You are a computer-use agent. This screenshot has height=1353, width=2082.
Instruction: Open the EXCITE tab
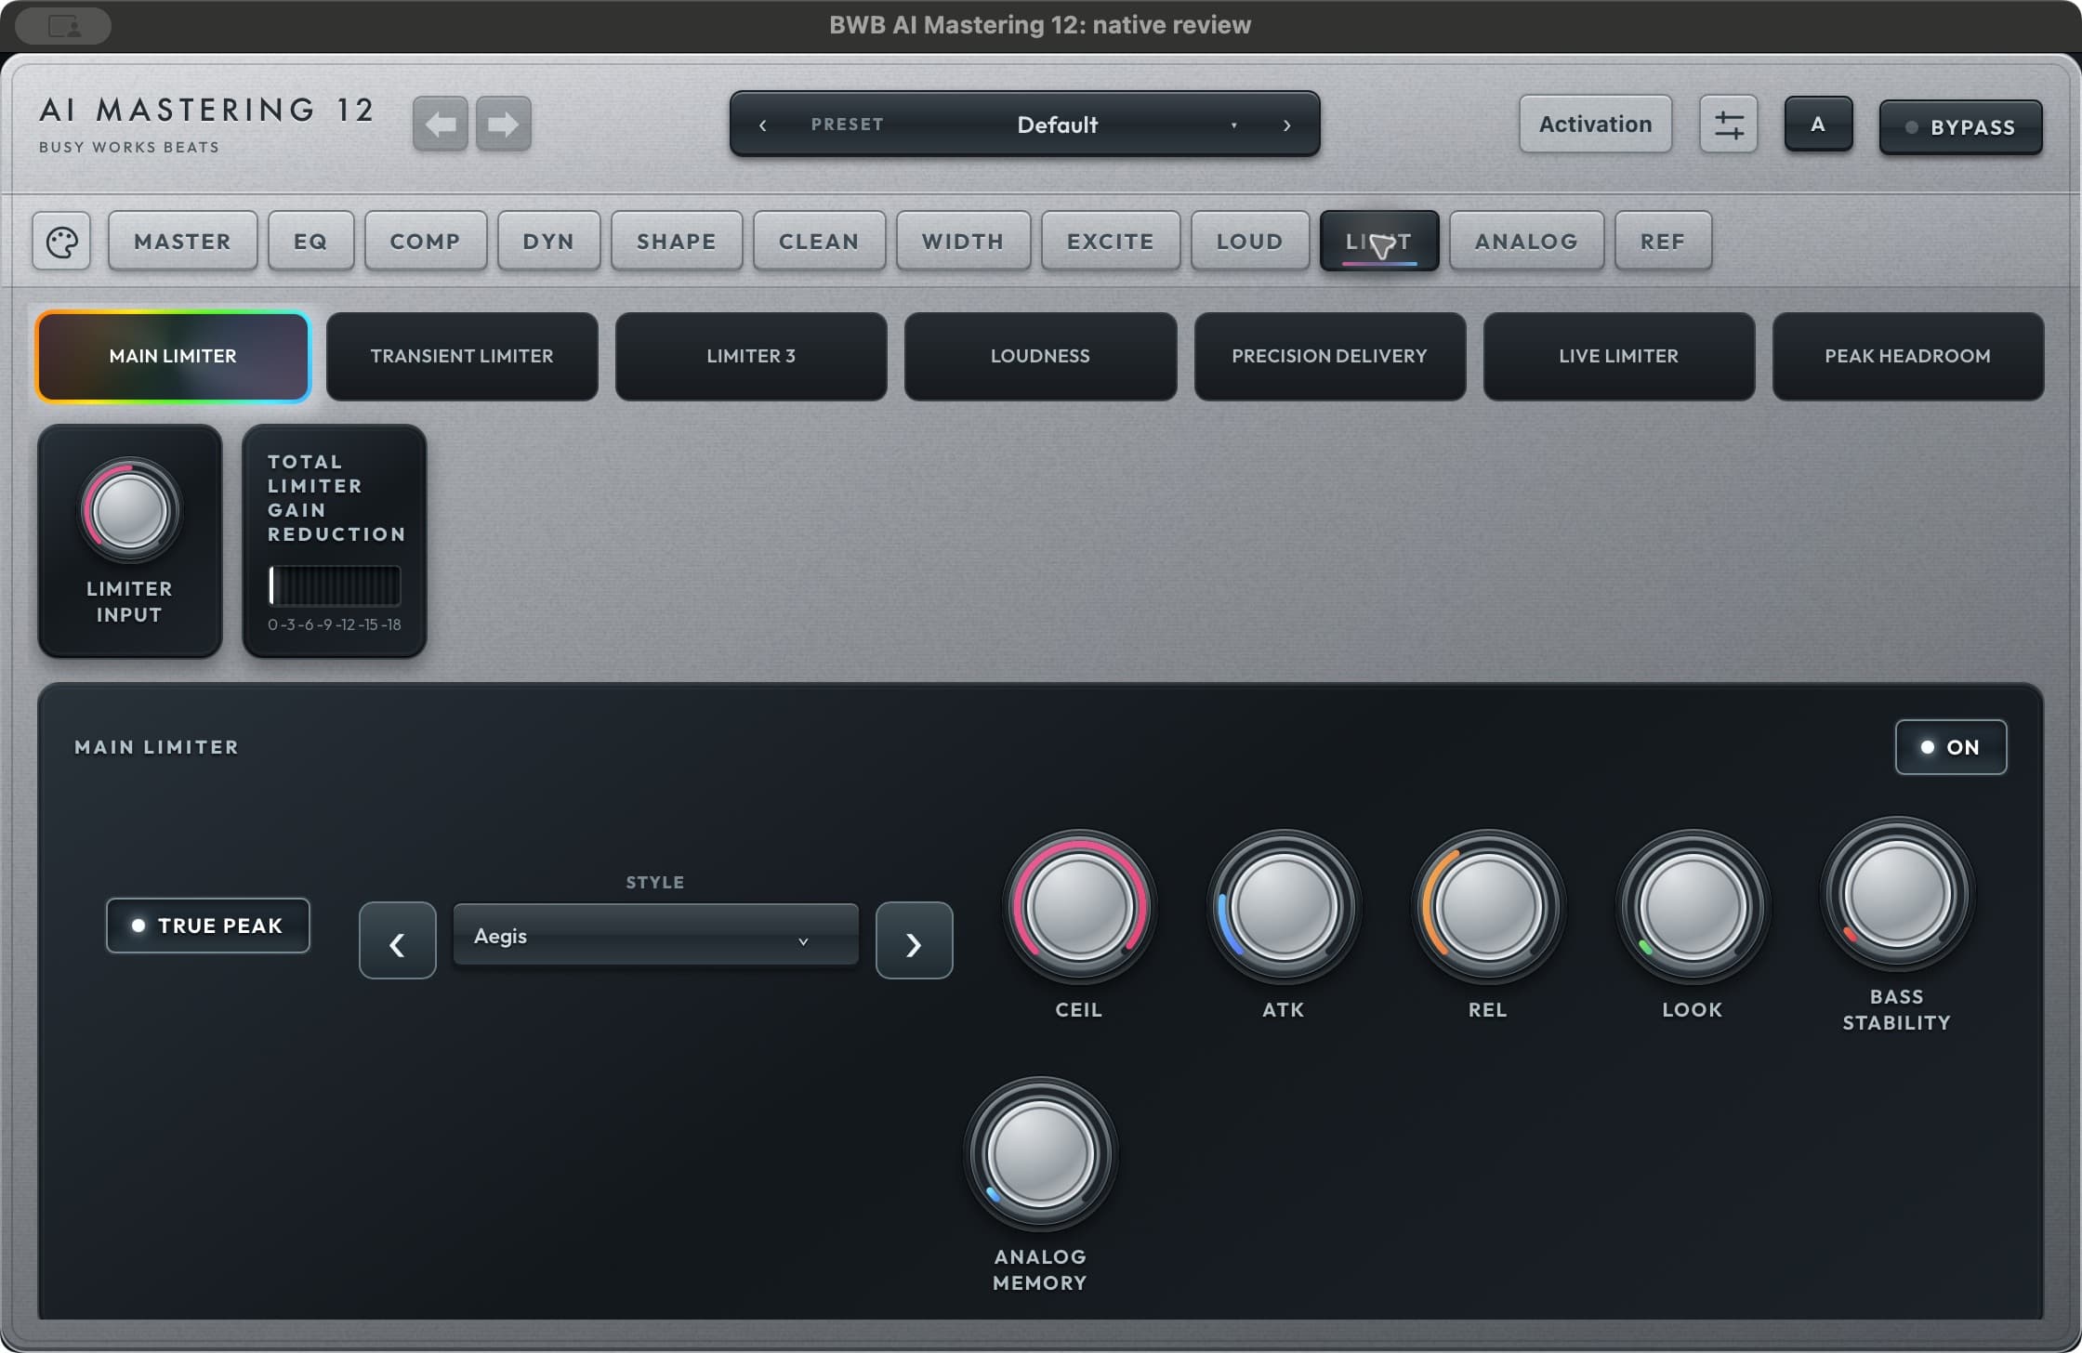click(x=1111, y=242)
